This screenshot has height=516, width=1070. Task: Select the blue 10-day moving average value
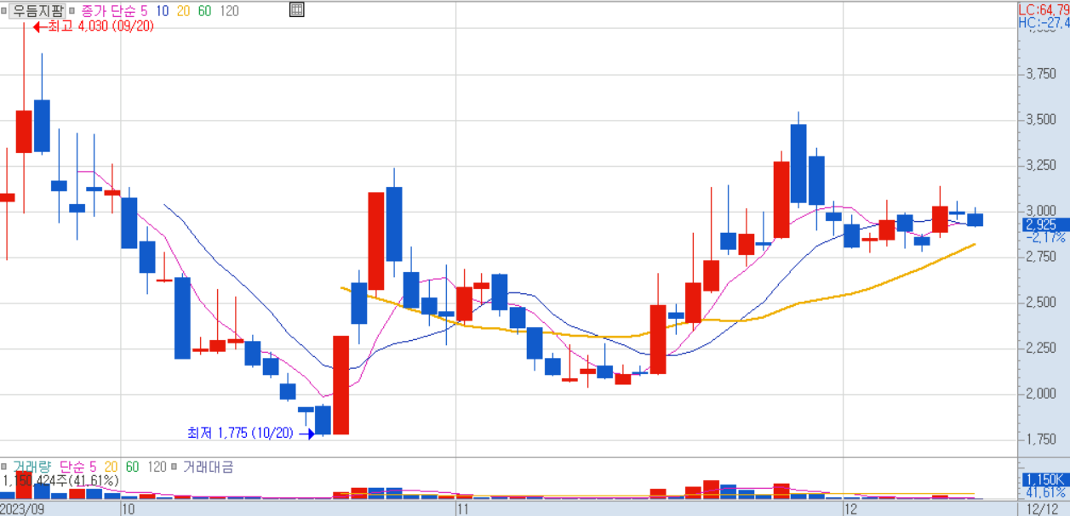pos(162,11)
